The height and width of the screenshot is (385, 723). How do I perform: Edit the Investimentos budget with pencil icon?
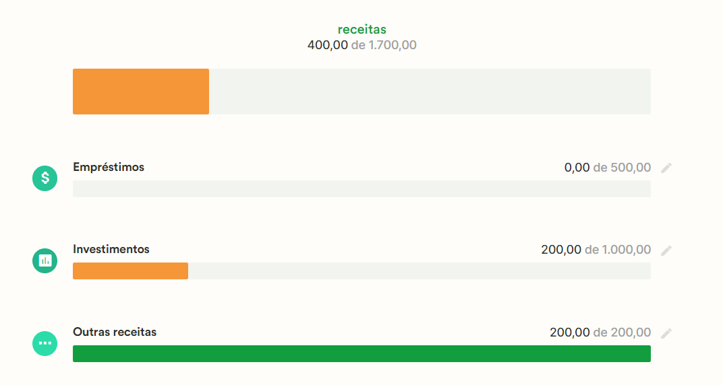pyautogui.click(x=666, y=250)
